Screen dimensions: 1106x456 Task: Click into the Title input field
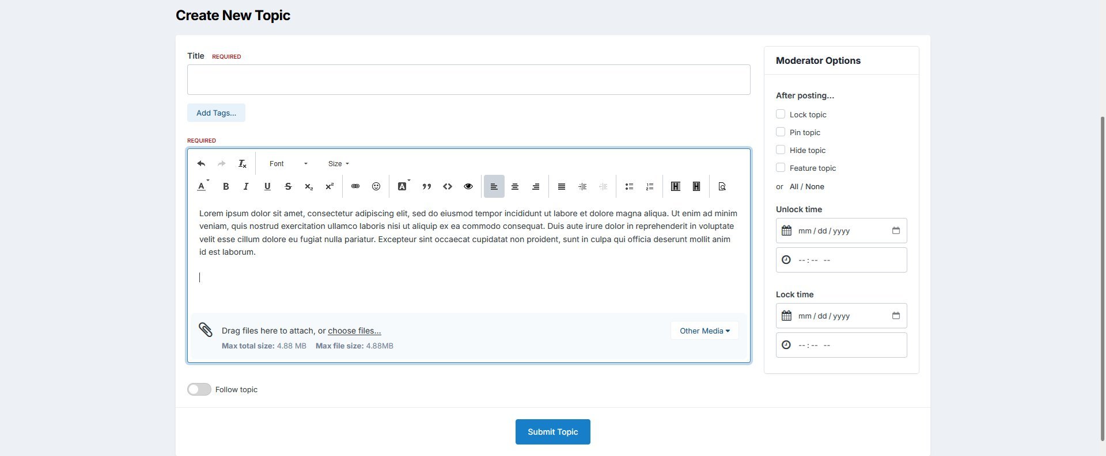click(x=468, y=80)
